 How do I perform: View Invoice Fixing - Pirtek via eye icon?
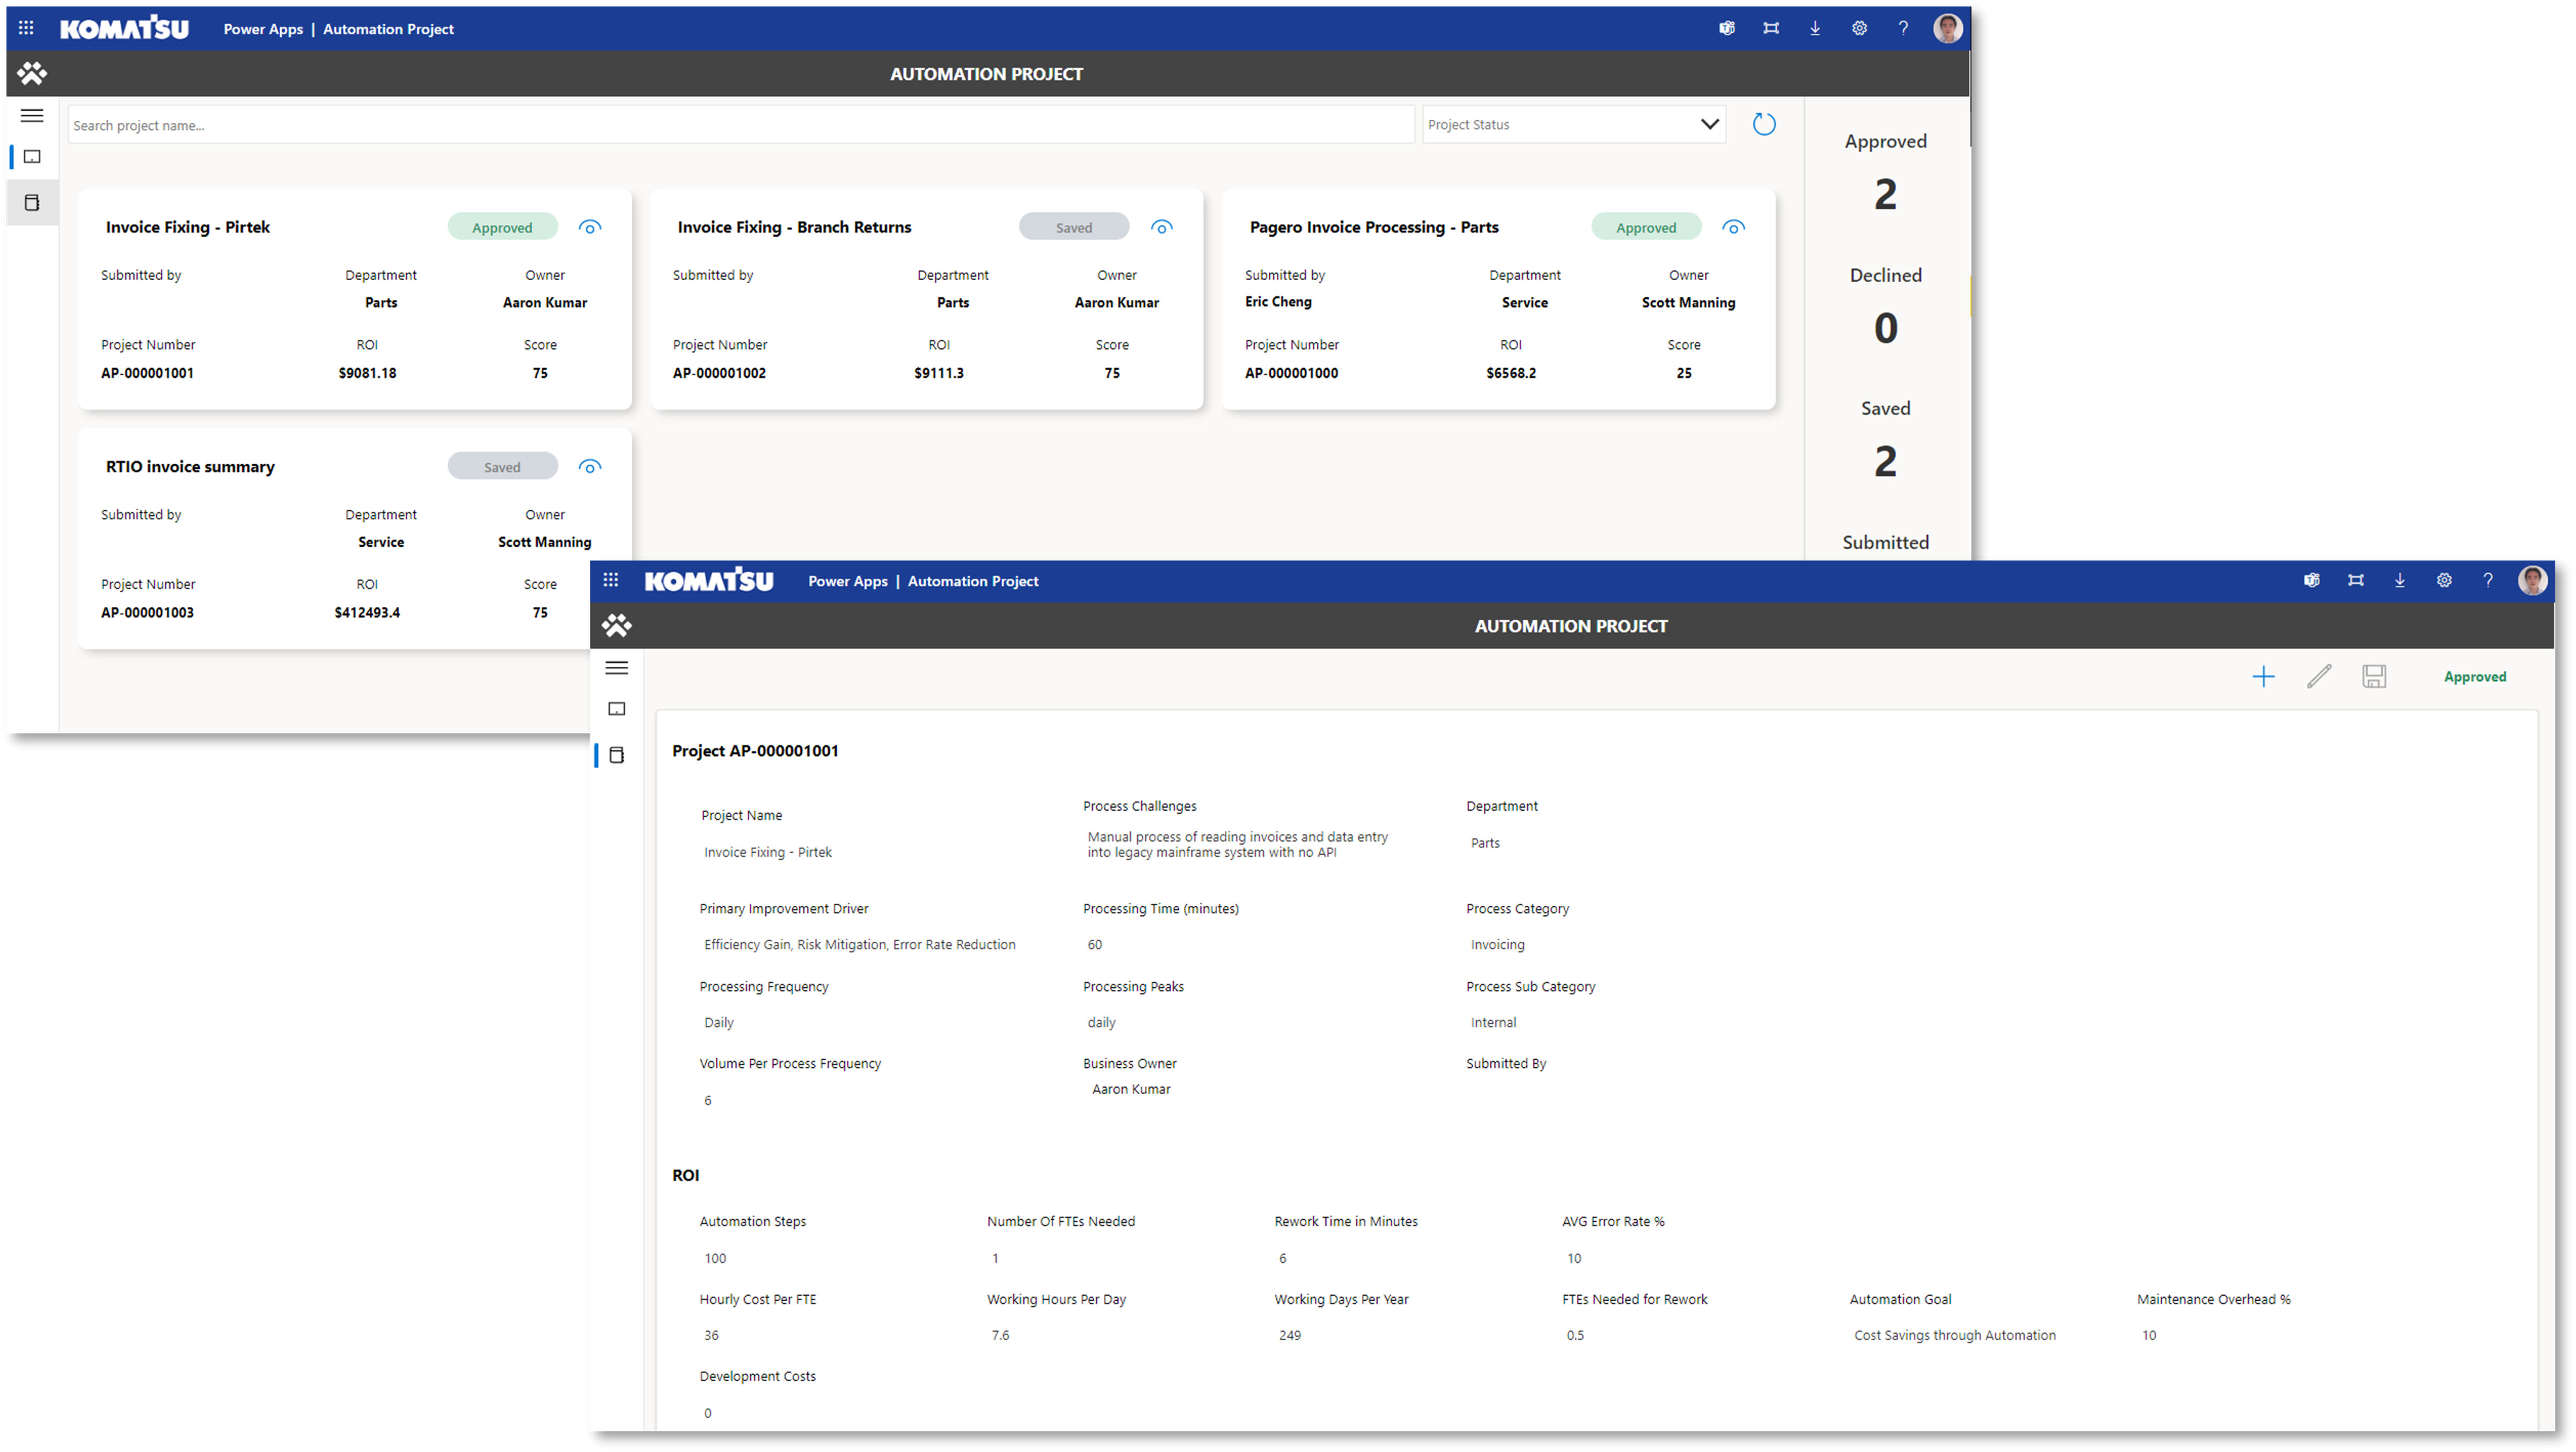click(590, 227)
